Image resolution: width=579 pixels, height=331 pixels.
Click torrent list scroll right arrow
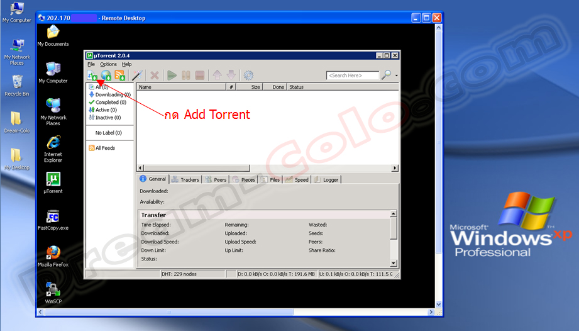[395, 168]
